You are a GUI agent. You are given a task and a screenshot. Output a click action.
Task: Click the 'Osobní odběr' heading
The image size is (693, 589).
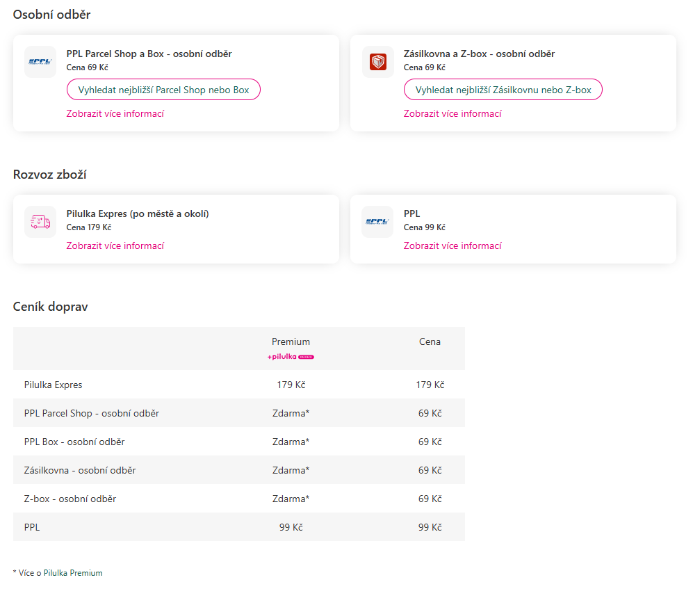(51, 15)
